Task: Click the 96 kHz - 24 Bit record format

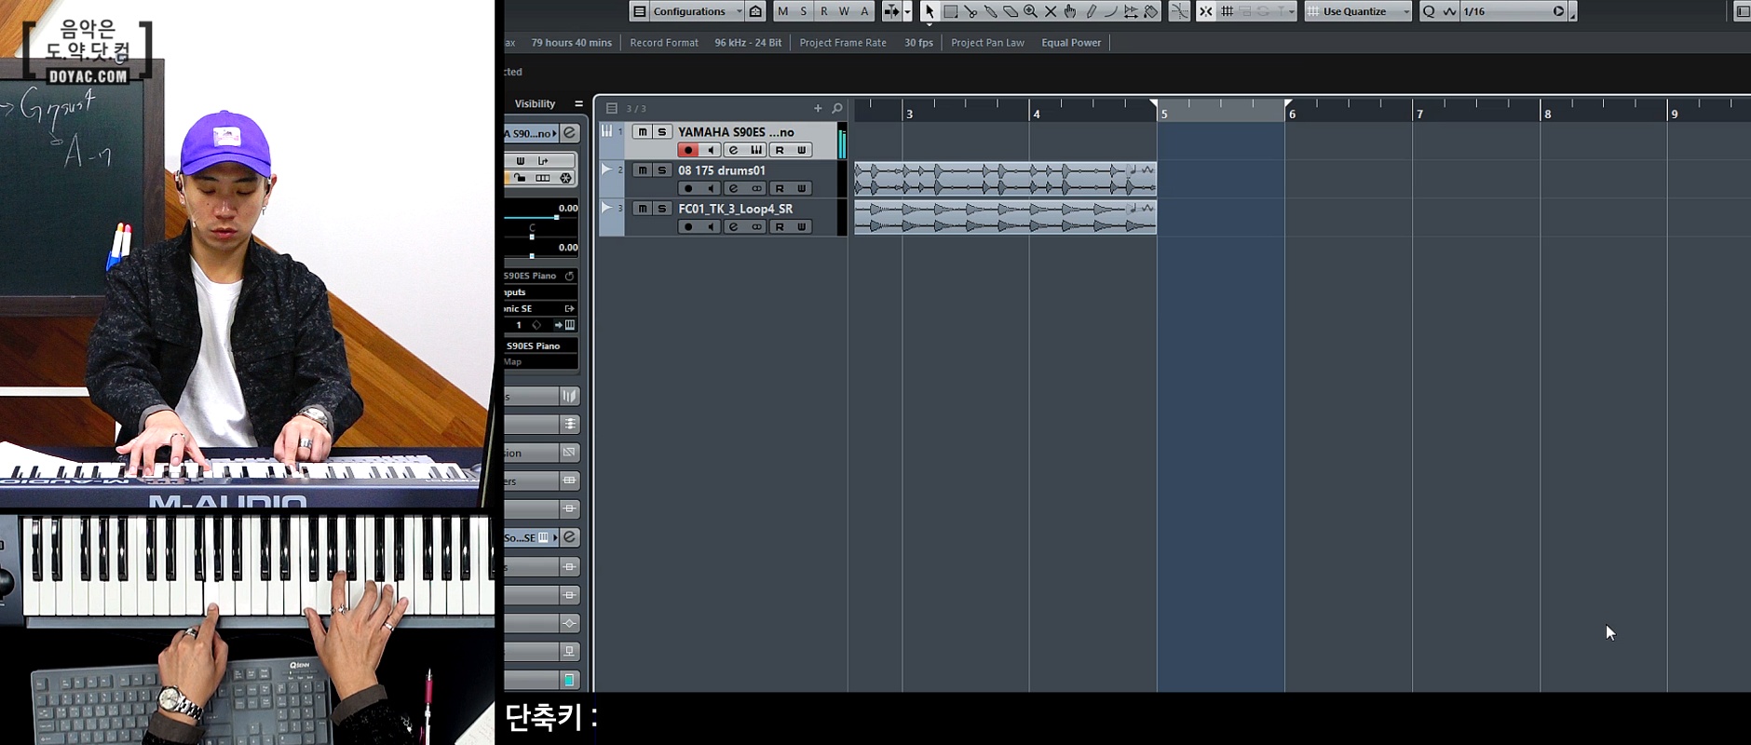Action: coord(748,43)
